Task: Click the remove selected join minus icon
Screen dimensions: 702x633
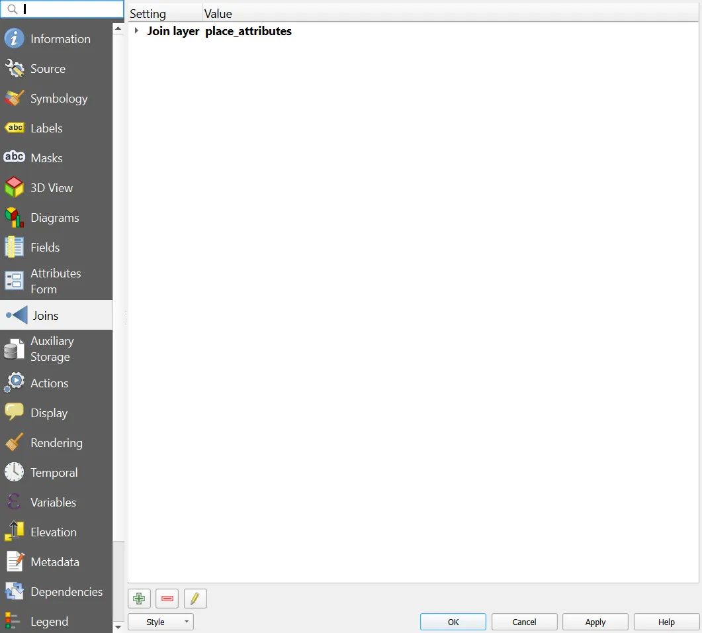Action: [167, 599]
